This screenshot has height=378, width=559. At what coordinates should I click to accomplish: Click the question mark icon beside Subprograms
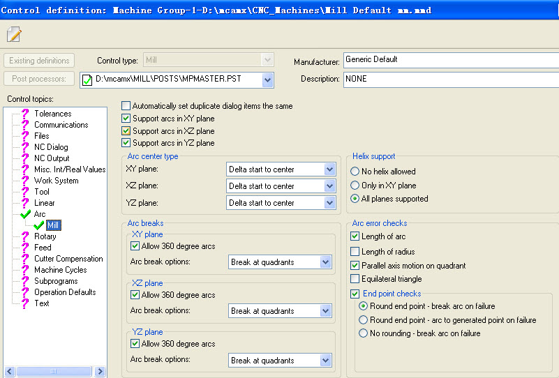[26, 281]
